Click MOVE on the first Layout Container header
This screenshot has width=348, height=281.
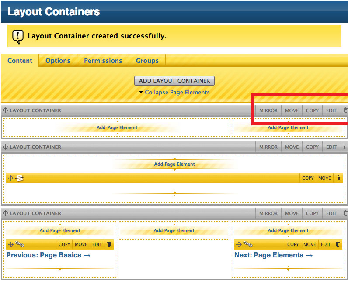(292, 110)
